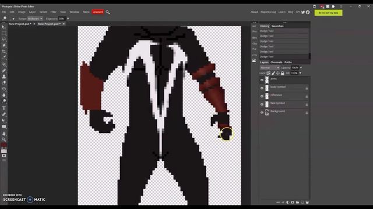Select the Magic Wand tool
The image size is (373, 209).
click(4, 45)
